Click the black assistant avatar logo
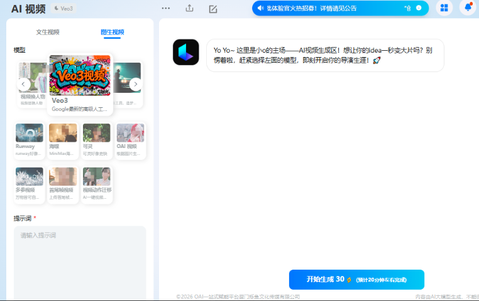479x301 pixels. [x=185, y=52]
